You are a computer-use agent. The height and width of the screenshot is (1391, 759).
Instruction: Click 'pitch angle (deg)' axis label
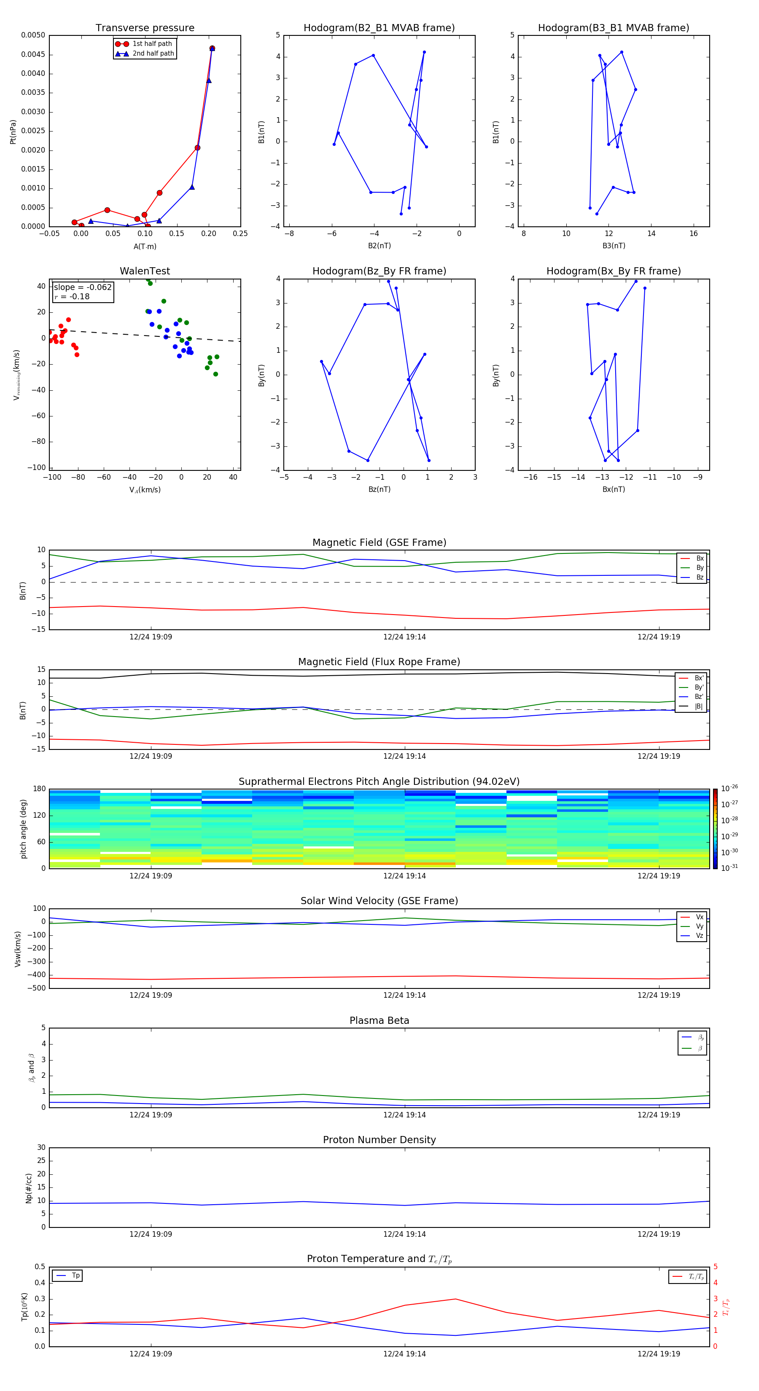point(23,829)
